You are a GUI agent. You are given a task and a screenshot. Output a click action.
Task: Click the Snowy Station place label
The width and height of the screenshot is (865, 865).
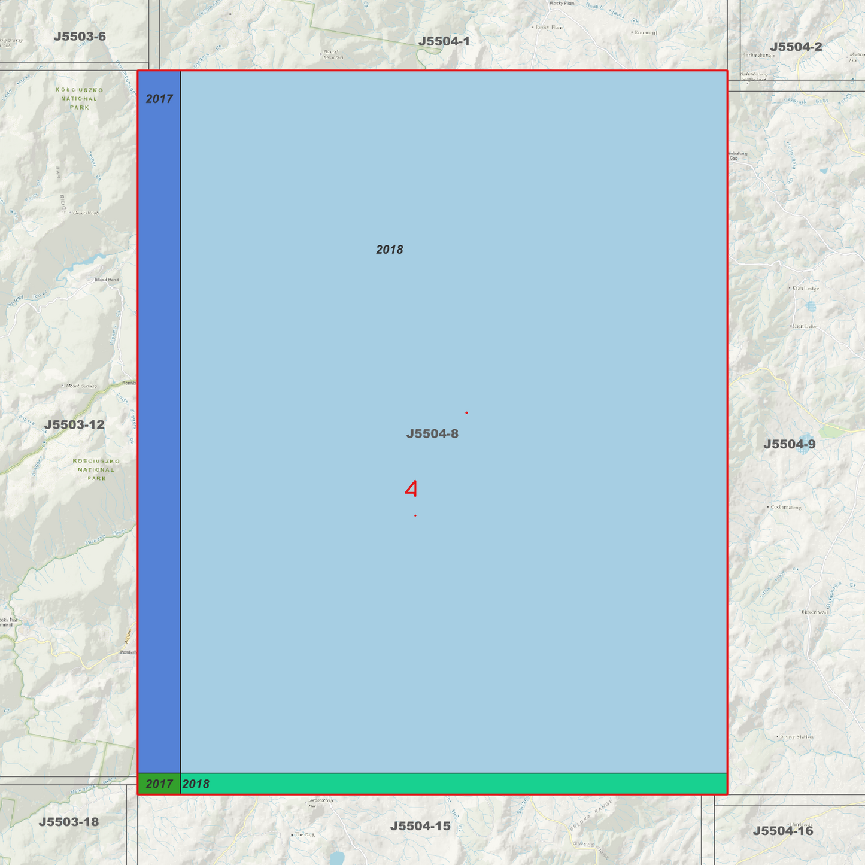796,737
